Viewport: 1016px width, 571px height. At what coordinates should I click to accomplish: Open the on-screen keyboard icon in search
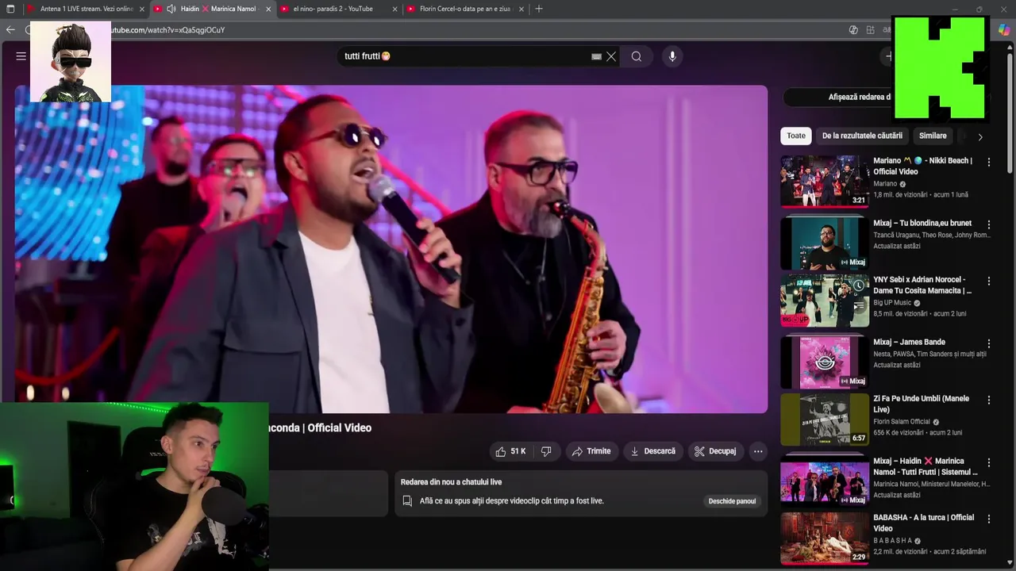pyautogui.click(x=596, y=56)
